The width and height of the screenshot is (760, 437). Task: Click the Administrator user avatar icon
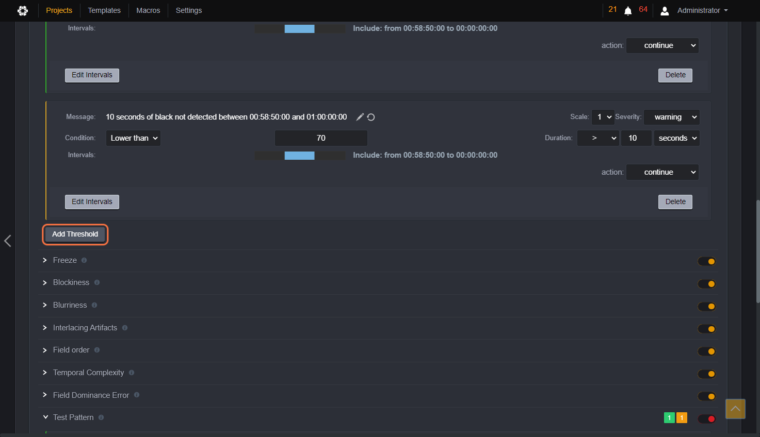tap(665, 11)
